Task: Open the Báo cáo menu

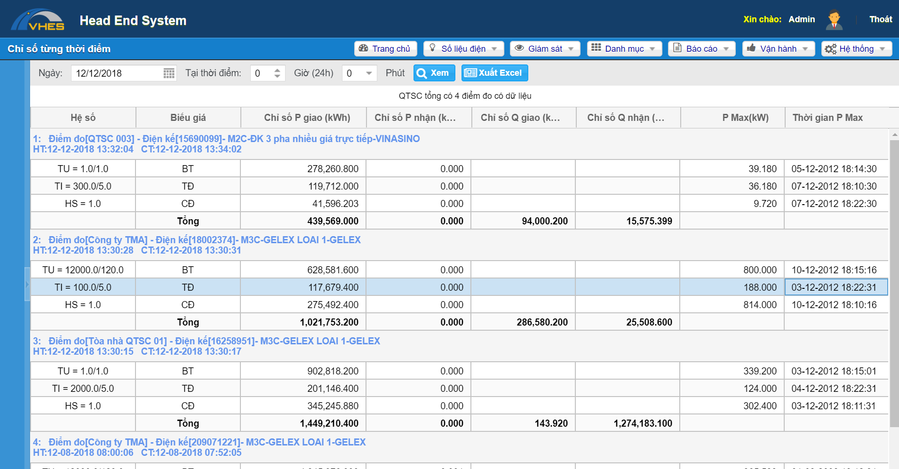Action: (x=702, y=49)
